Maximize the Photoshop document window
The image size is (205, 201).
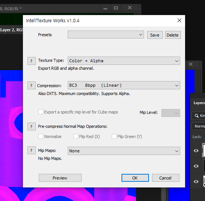coord(116,8)
